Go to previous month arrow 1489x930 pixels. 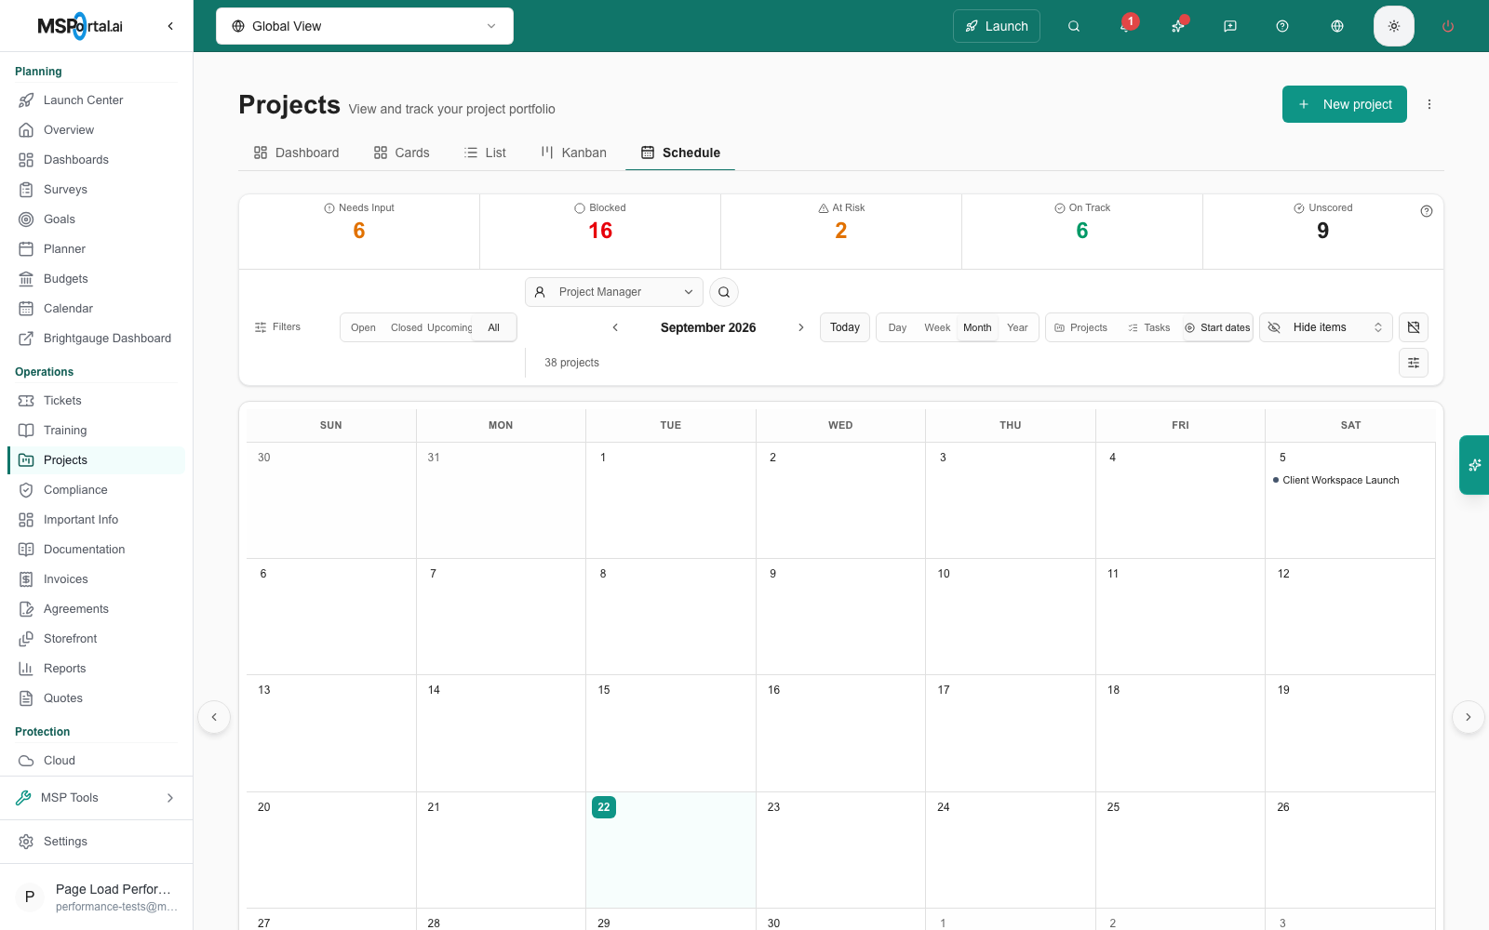click(615, 327)
